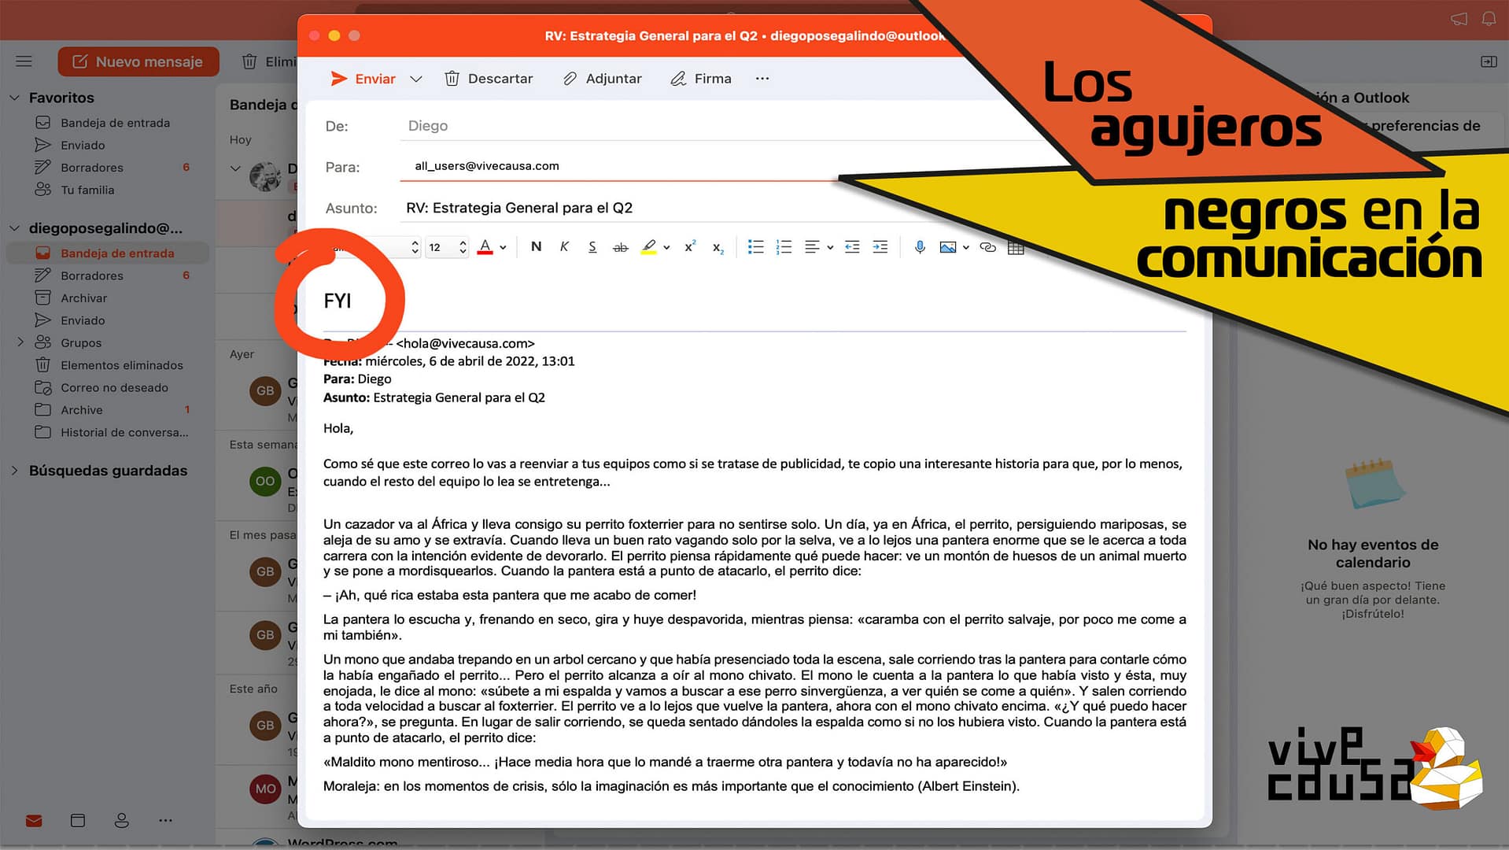Apply italic formatting to the text
This screenshot has width=1509, height=850.
click(564, 246)
